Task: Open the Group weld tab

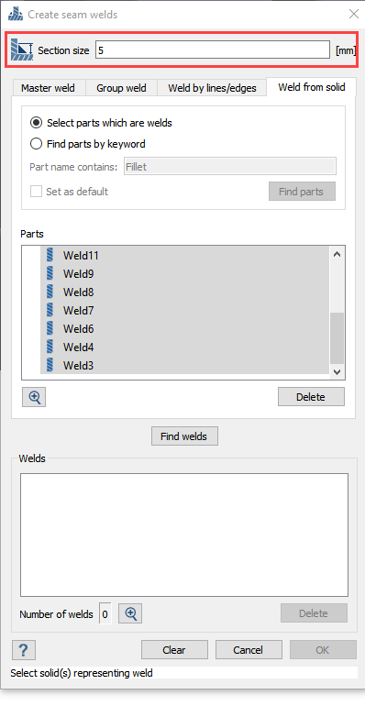Action: [121, 88]
